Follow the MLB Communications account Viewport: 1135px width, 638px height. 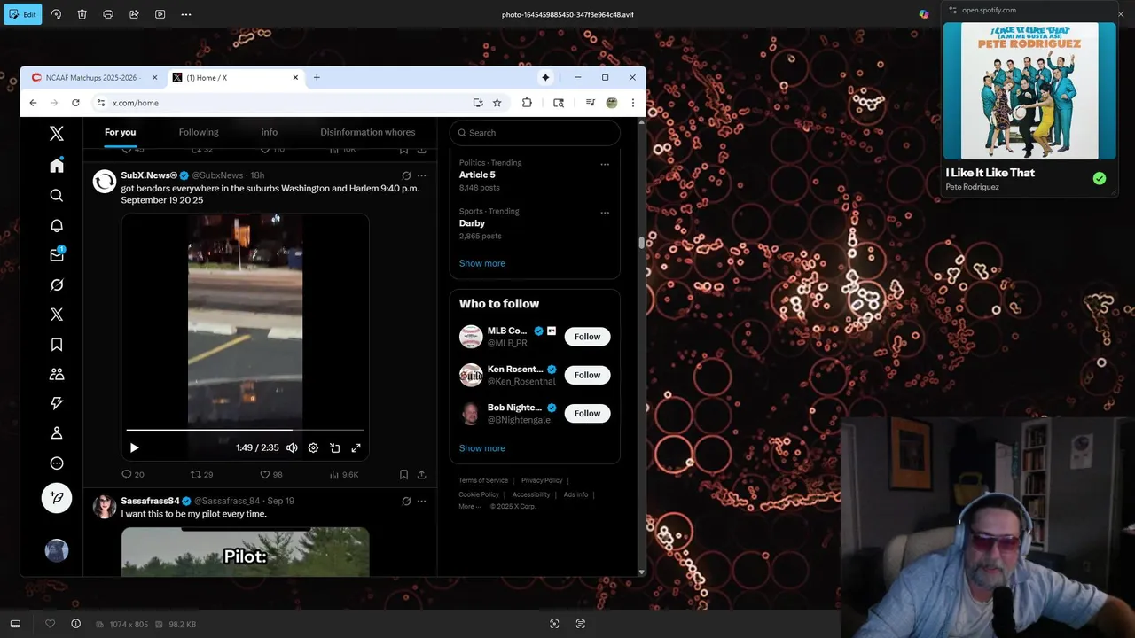587,337
